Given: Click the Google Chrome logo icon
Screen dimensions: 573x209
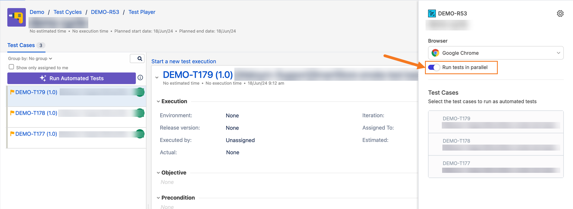Looking at the screenshot, I should pos(435,53).
